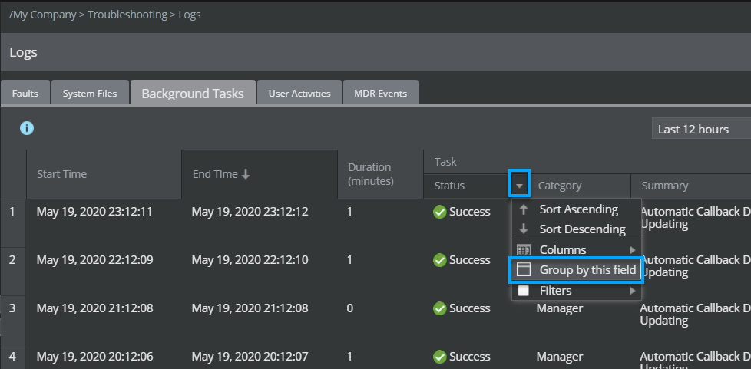Open the Status column dropdown arrow
Viewport: 751px width, 369px height.
pos(519,186)
